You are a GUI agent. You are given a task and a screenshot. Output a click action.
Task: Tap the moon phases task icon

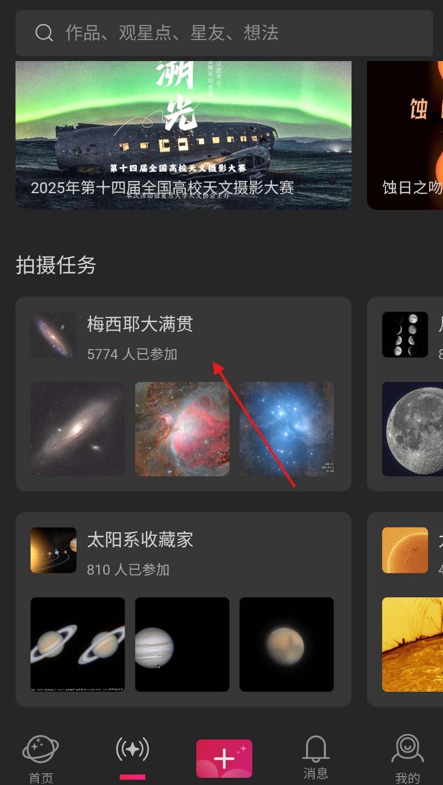pyautogui.click(x=405, y=335)
